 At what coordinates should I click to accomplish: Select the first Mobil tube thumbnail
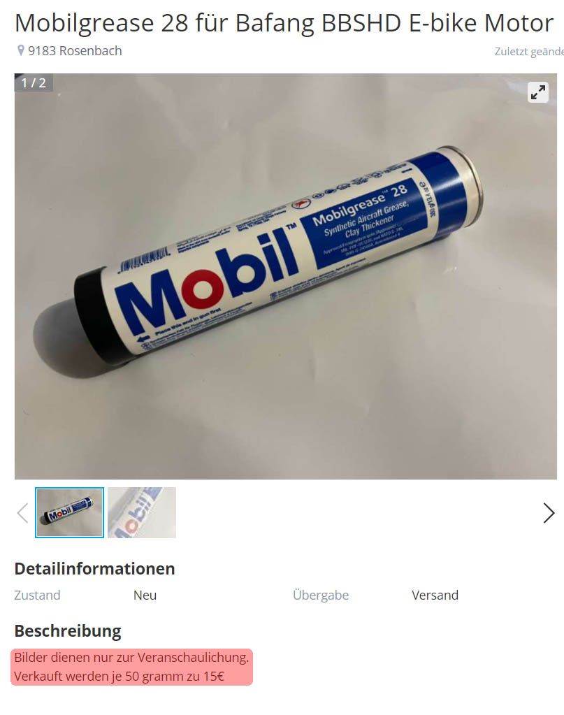tap(69, 512)
